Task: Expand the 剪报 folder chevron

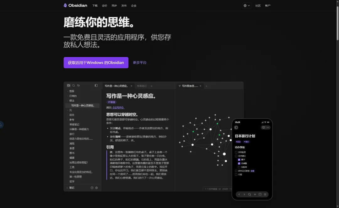Action: tap(68, 91)
